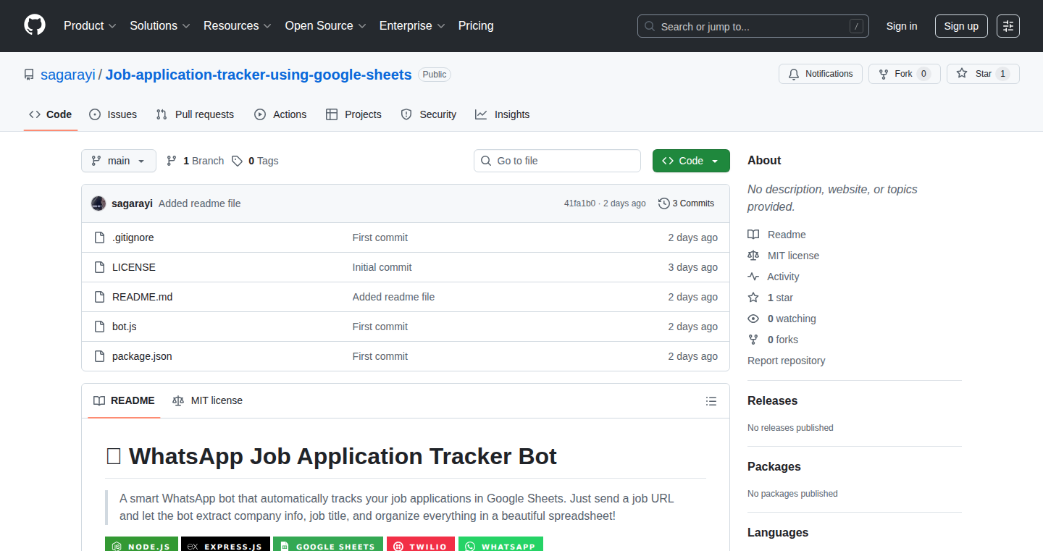1043x551 pixels.
Task: Switch to the MIT license tab in README panel
Action: pos(208,400)
